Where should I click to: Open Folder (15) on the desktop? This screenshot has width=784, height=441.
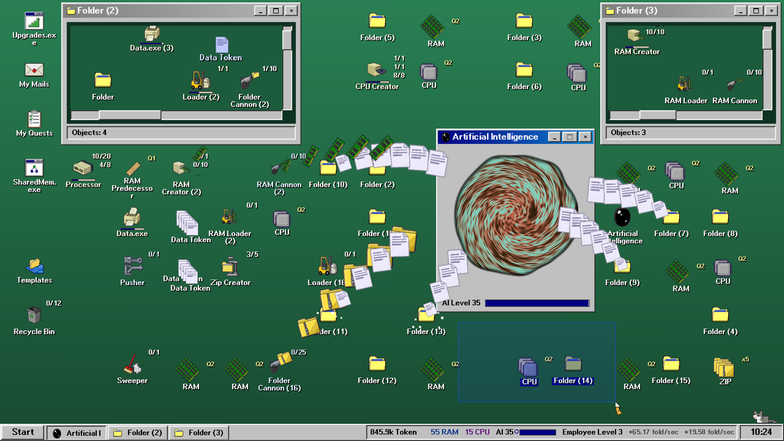671,364
